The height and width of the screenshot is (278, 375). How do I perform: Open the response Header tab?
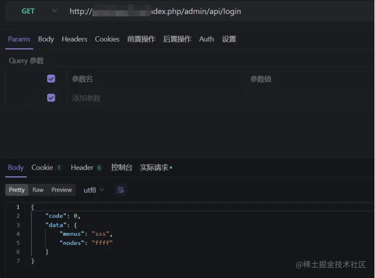click(86, 168)
